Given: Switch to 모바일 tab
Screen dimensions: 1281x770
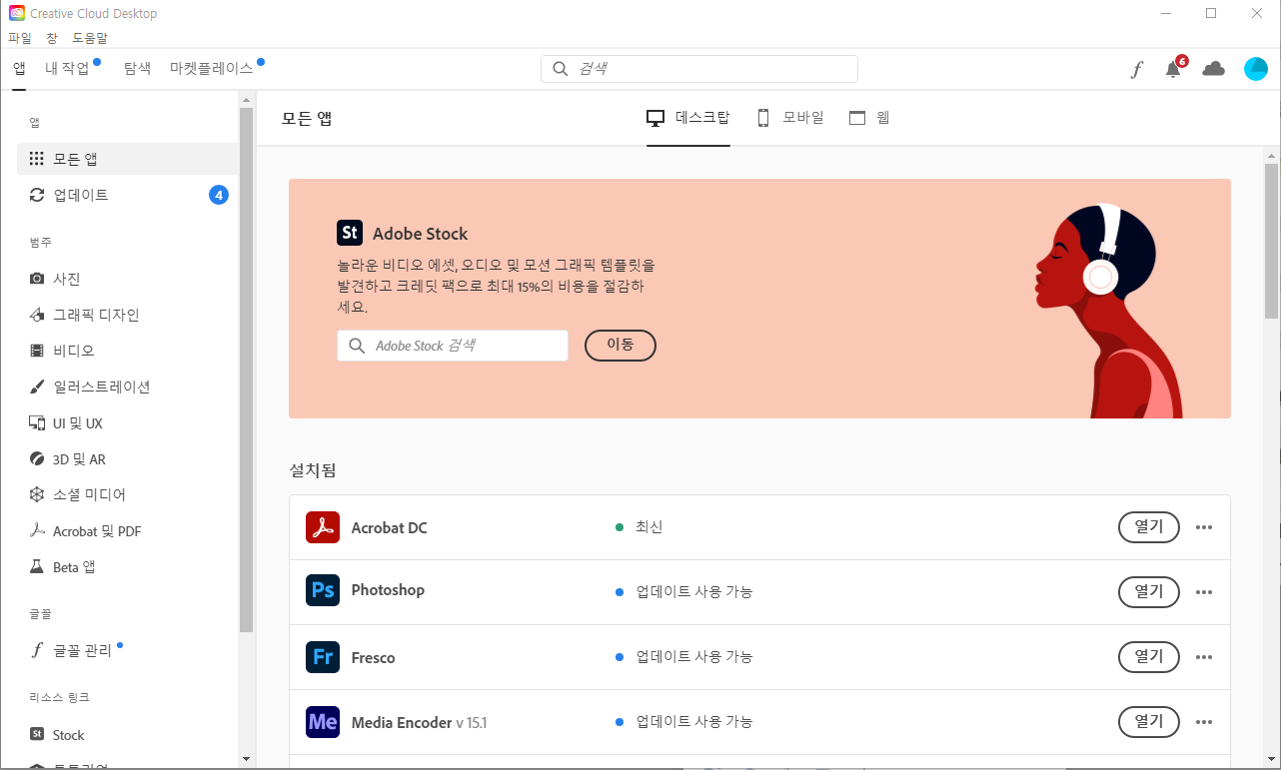Looking at the screenshot, I should [x=790, y=118].
